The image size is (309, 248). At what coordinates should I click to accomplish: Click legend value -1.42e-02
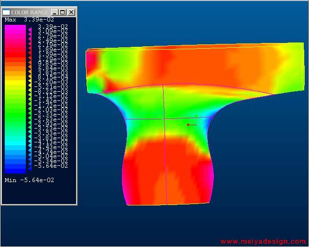pyautogui.click(x=51, y=100)
